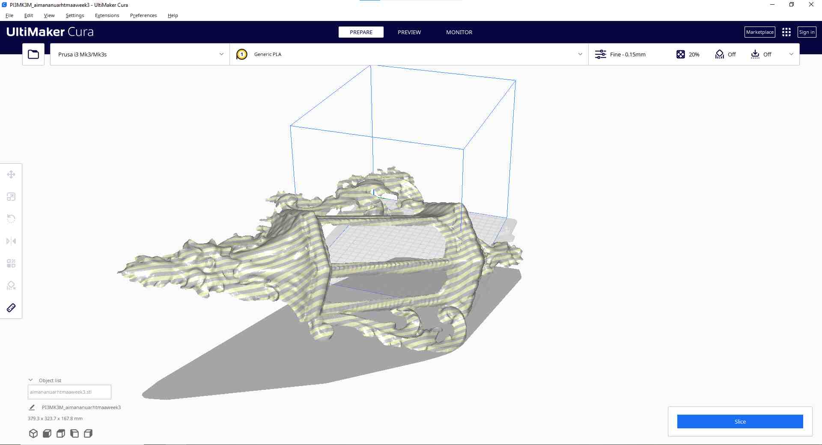This screenshot has width=822, height=445.
Task: Select aimananuarhtmaaweek3.stl in object list
Action: 69,392
